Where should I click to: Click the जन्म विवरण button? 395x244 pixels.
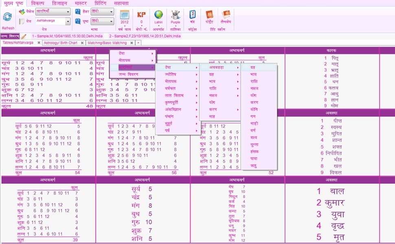click(x=10, y=36)
